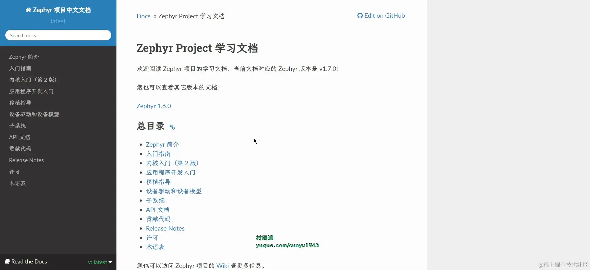Open the Zephyr 1.6.0 documentation link
The image size is (590, 270).
[x=154, y=106]
